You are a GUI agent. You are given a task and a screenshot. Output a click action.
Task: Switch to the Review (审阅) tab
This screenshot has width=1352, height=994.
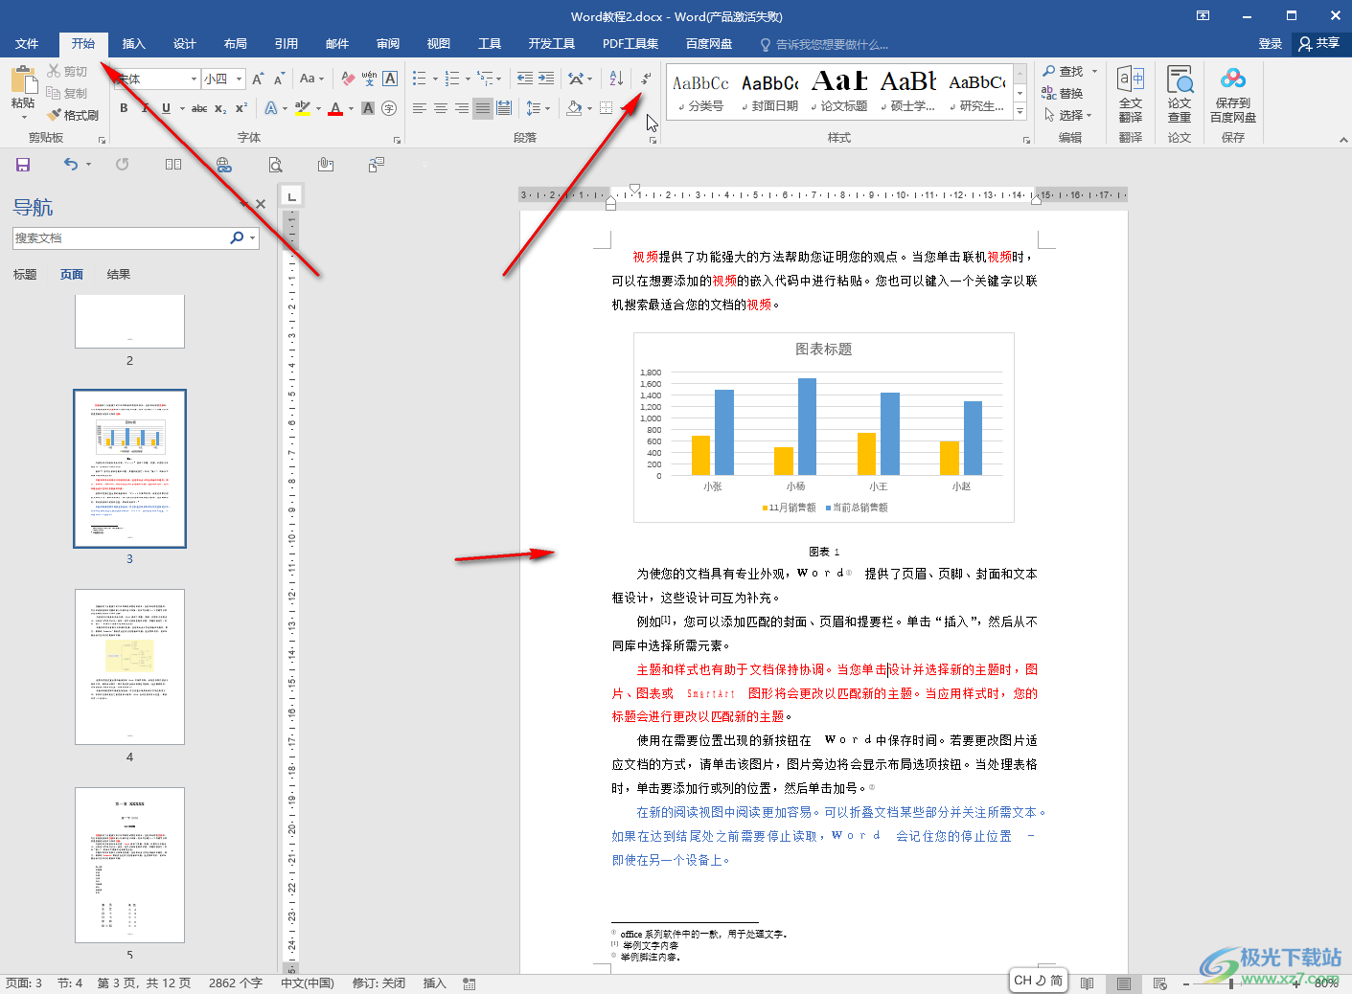click(x=388, y=44)
